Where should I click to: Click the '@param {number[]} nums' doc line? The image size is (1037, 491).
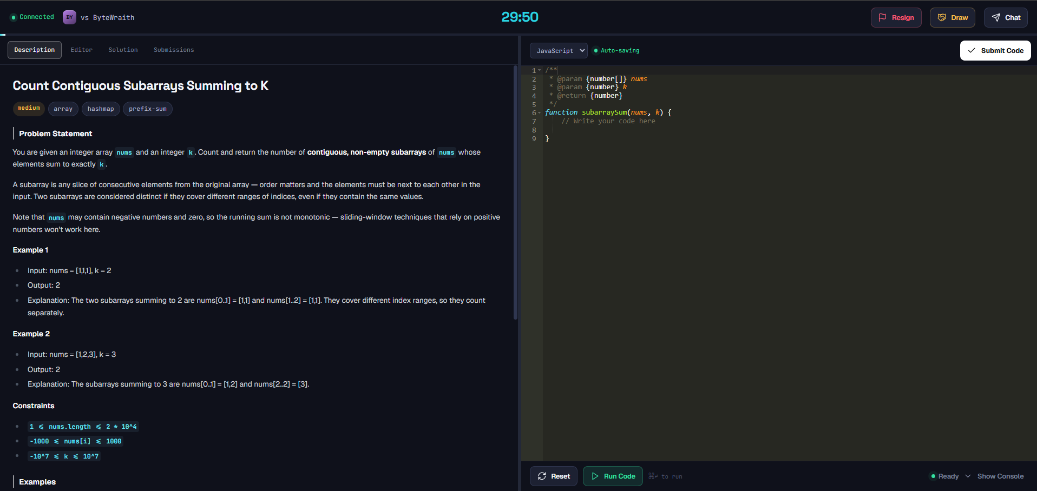coord(598,79)
